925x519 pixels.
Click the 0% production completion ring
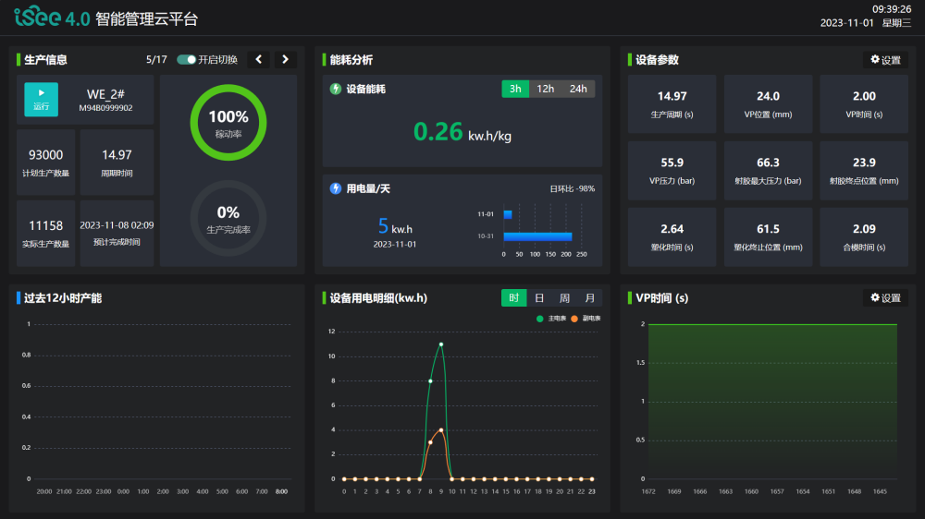point(228,218)
